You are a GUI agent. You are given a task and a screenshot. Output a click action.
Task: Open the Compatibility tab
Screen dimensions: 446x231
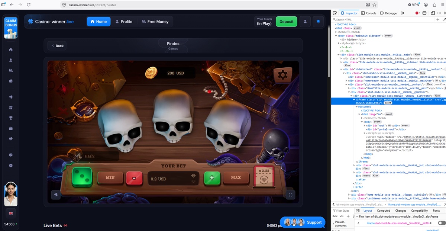point(419,211)
